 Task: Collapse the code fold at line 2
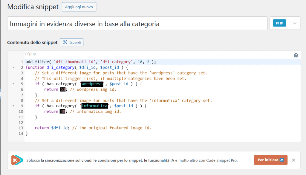pos(13,67)
